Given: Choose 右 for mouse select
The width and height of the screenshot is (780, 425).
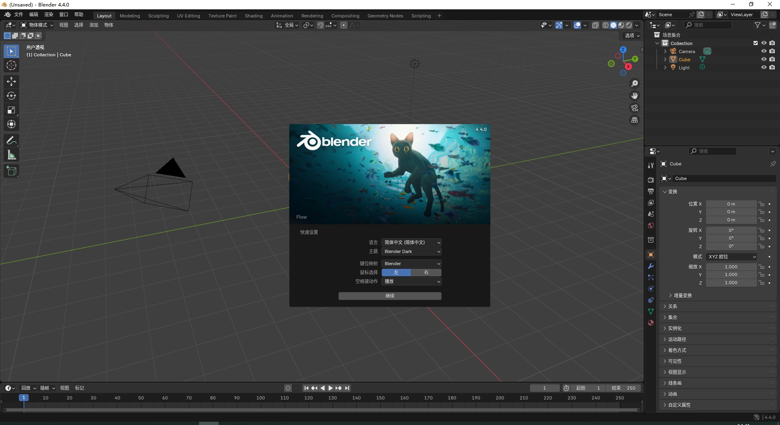Looking at the screenshot, I should 426,273.
